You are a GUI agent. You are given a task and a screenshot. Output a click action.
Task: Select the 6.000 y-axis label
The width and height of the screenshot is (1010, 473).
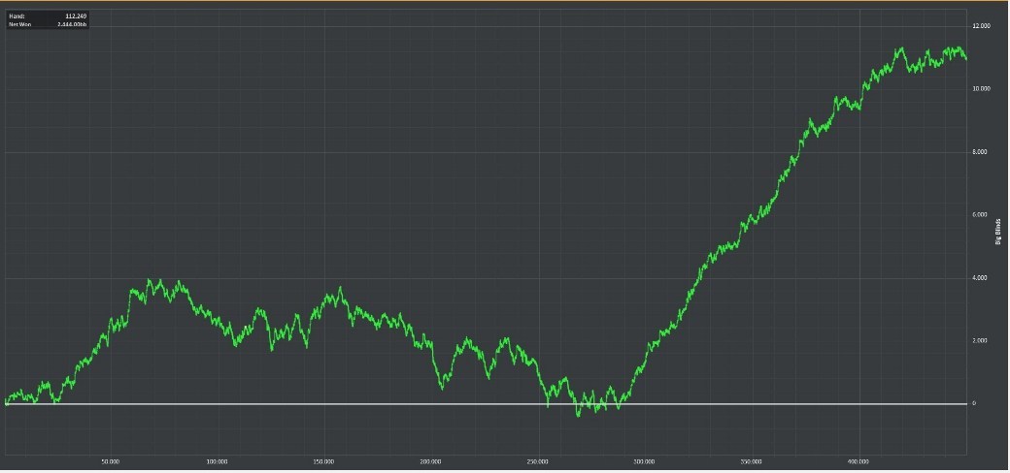click(x=979, y=214)
